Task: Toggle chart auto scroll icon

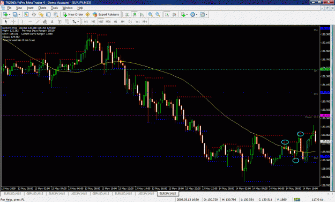Action: point(167,15)
